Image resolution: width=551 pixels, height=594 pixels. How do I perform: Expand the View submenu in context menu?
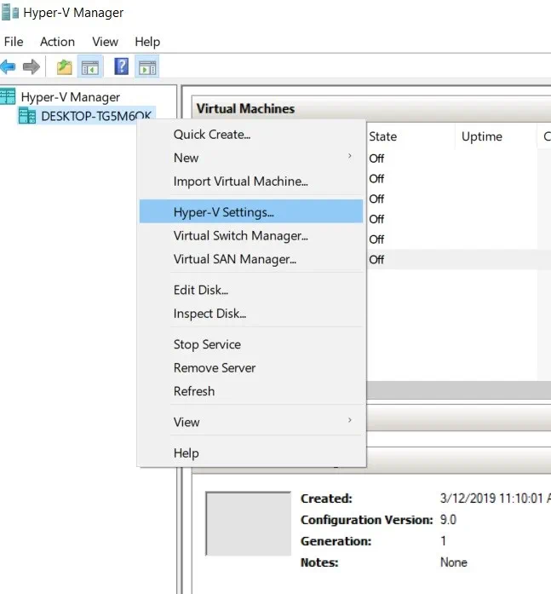tap(349, 421)
